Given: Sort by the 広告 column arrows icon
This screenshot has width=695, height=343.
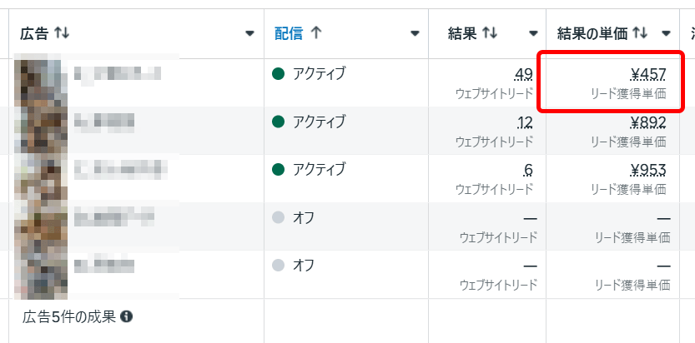Looking at the screenshot, I should [62, 33].
